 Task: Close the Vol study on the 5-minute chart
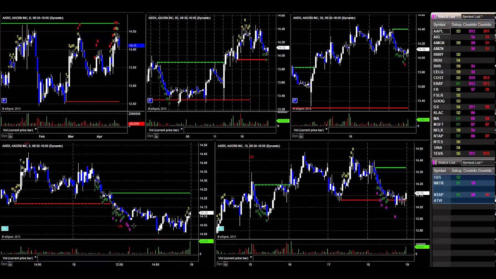coord(36,257)
